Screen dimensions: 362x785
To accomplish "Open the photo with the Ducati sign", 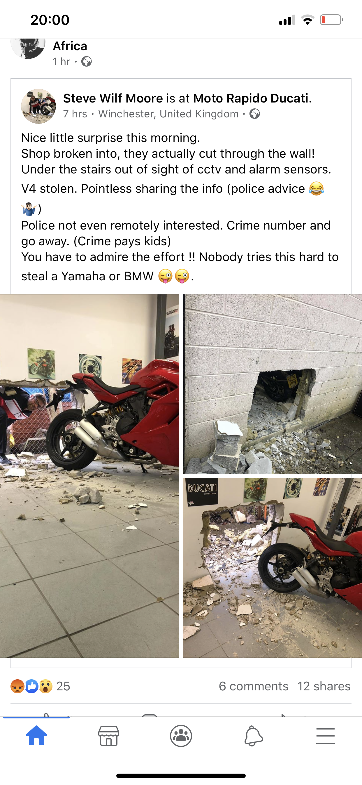I will (x=272, y=567).
